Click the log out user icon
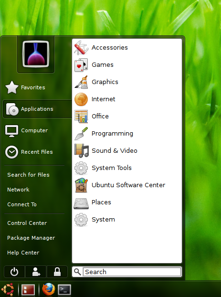Screen dimensions: 221x297 [36, 272]
